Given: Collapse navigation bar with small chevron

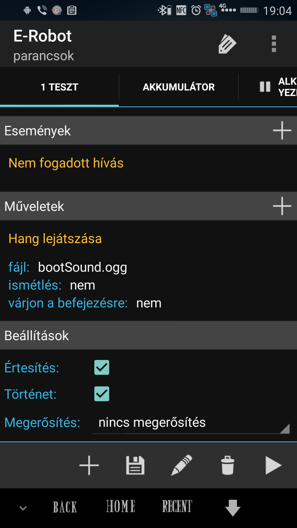Looking at the screenshot, I should tap(23, 508).
